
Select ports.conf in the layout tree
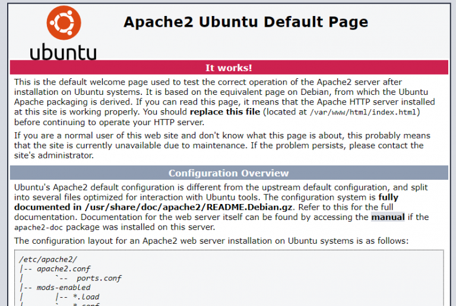tap(99, 278)
